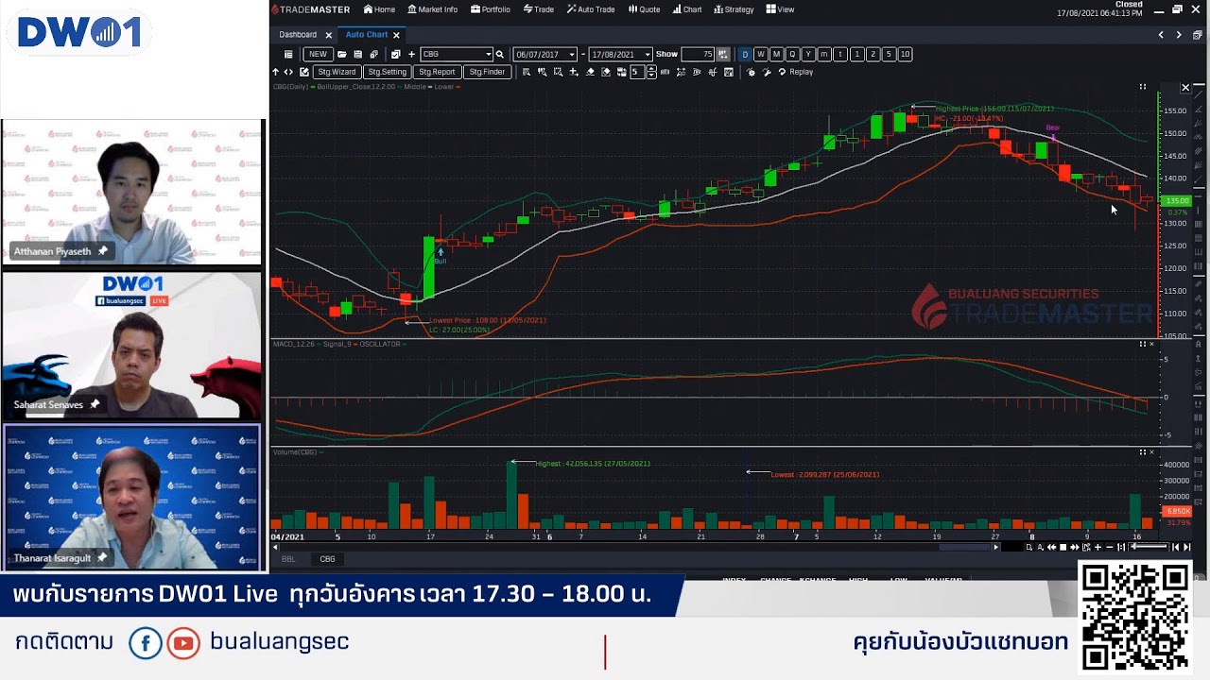This screenshot has width=1210, height=680.
Task: Stop playback with the square button
Action: (x=1063, y=547)
